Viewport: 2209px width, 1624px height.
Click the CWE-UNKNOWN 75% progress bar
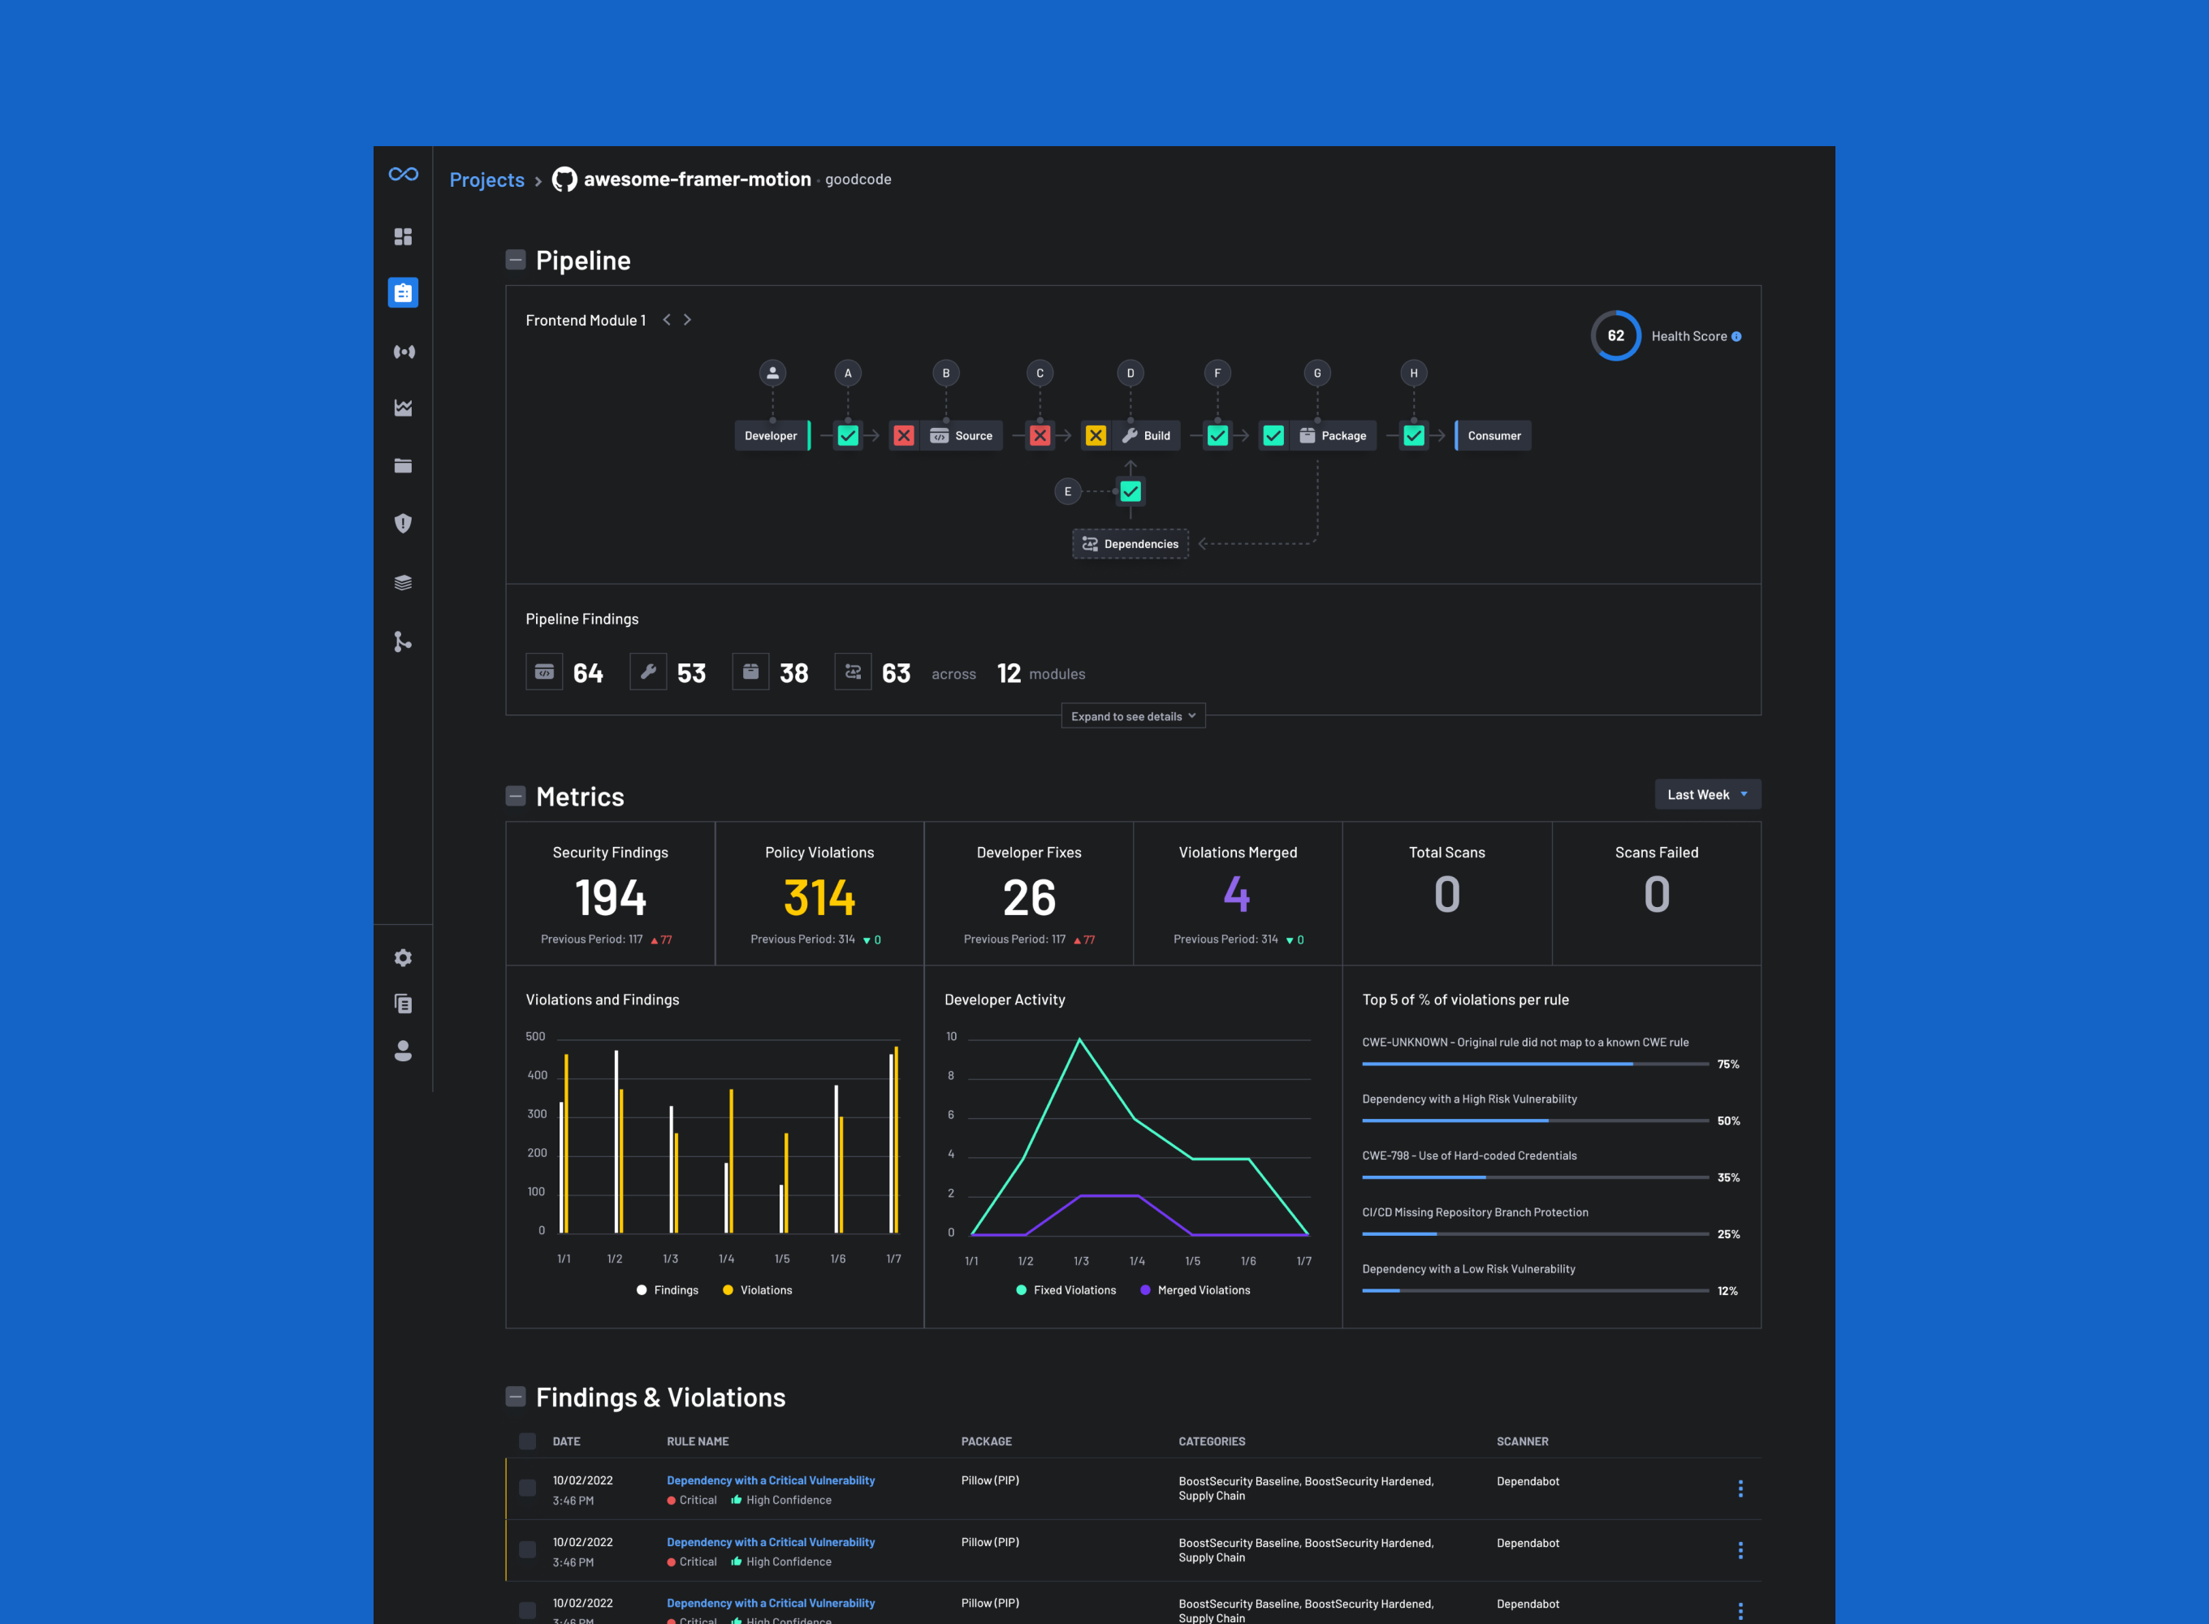click(1536, 1064)
